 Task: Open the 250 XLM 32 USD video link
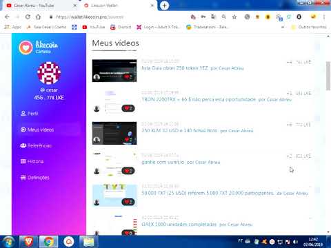point(197,131)
